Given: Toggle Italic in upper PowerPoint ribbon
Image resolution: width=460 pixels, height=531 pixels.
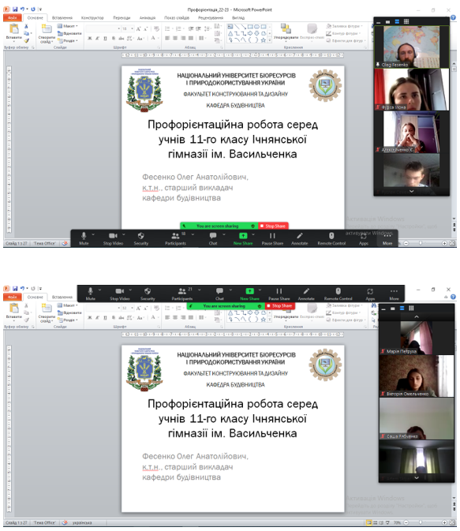Looking at the screenshot, I should point(97,39).
